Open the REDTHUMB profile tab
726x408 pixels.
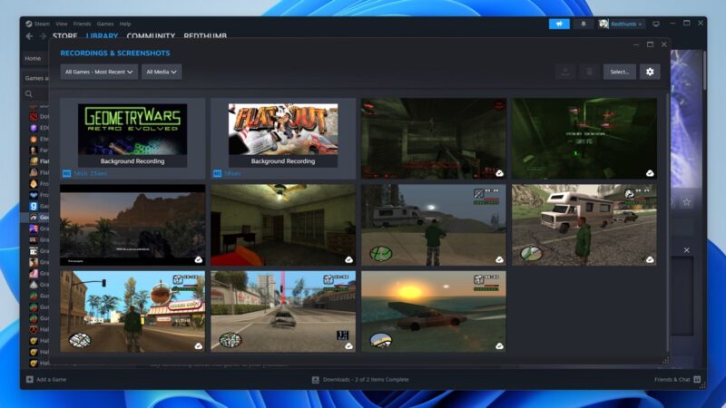tap(205, 35)
